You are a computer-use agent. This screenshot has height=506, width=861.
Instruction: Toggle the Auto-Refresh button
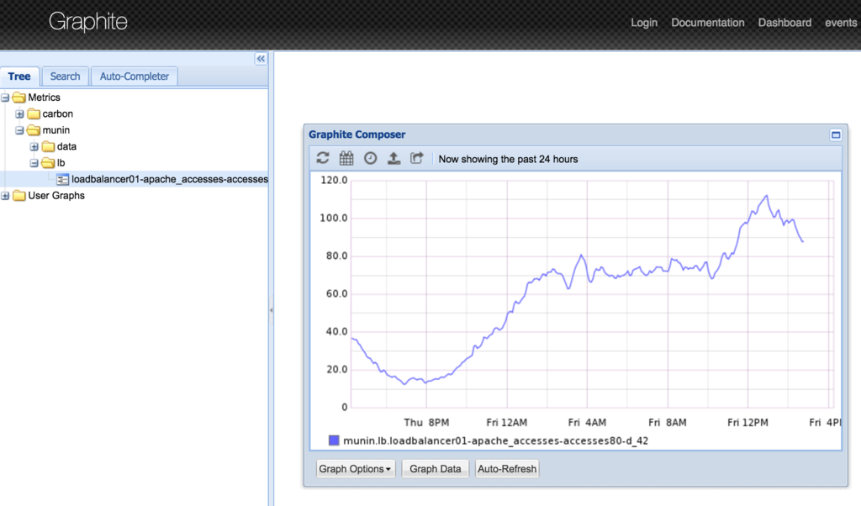(x=507, y=469)
